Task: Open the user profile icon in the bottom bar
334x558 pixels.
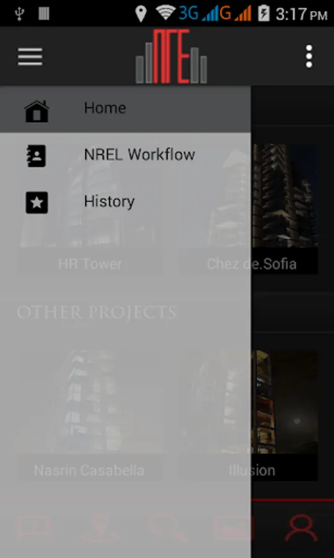Action: point(301,528)
